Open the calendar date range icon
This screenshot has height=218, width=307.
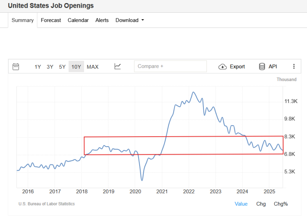click(x=16, y=66)
